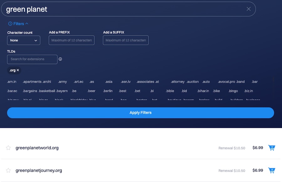Add greenplanetworld.org to cart
Viewport: 282px width, 182px height.
click(272, 148)
